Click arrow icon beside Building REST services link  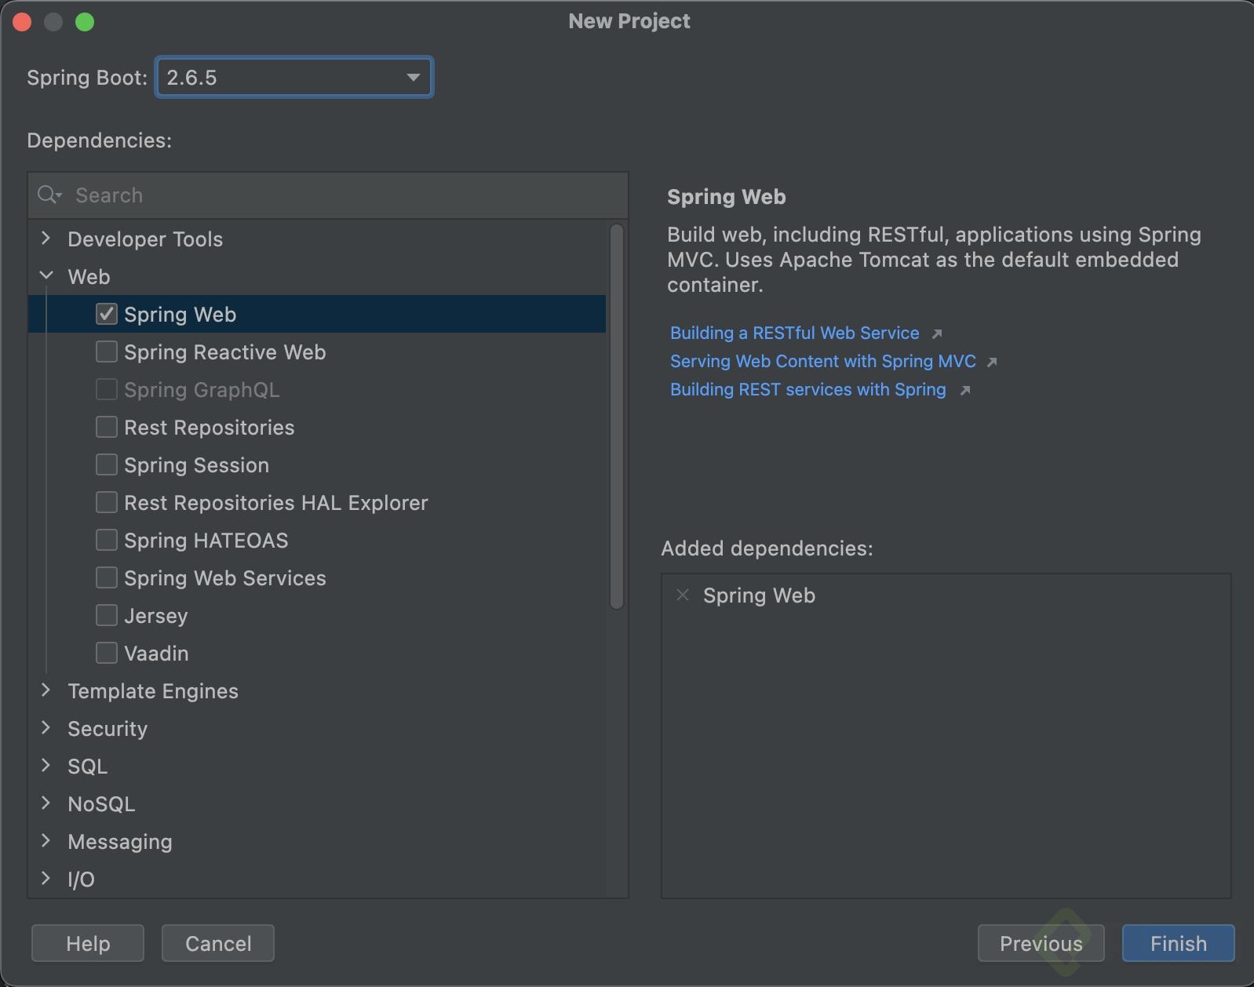coord(965,390)
